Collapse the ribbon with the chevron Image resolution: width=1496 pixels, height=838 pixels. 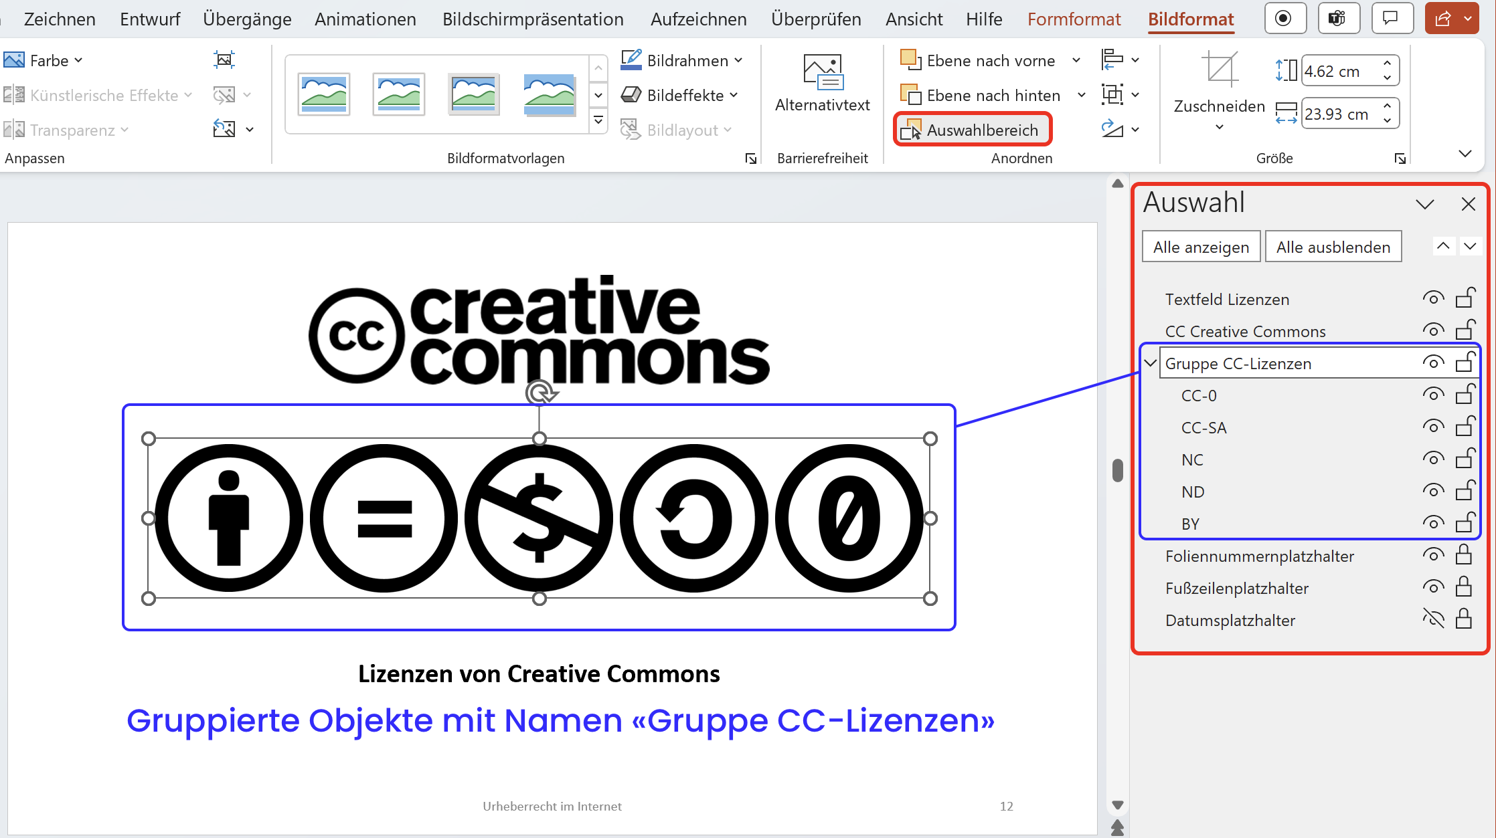(x=1465, y=154)
